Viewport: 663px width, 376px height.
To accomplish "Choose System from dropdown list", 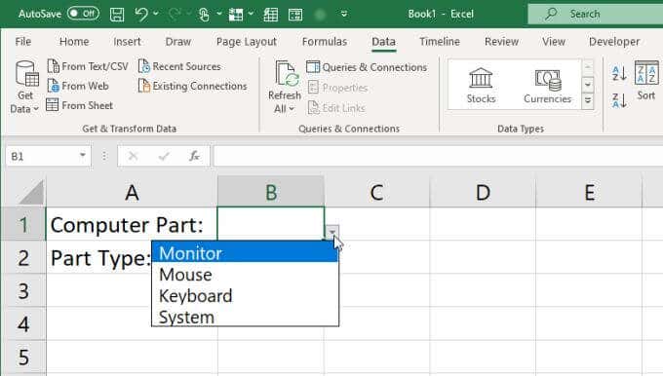I will [246, 317].
